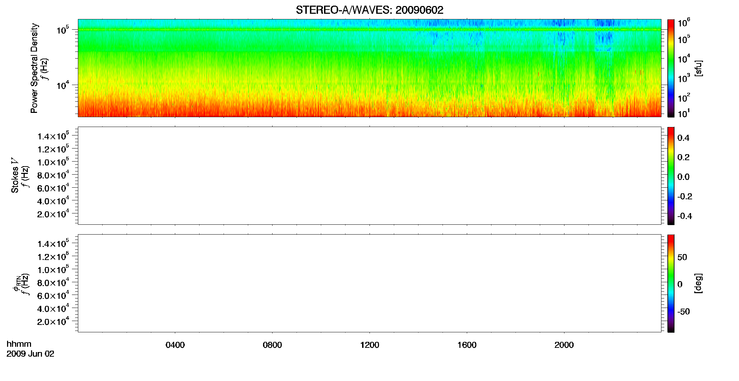
Task: Select the 1200 time tick label
Action: point(369,345)
